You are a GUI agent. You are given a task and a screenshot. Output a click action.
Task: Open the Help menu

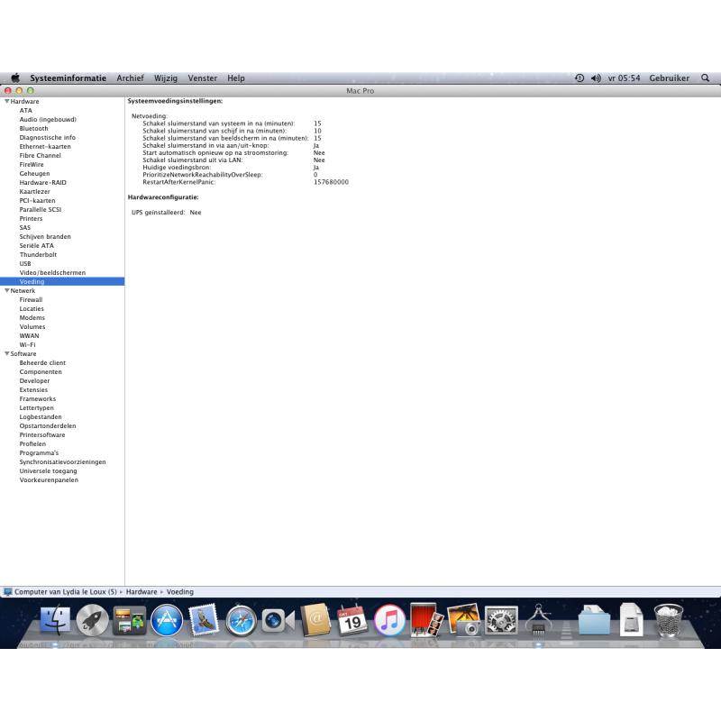point(236,78)
